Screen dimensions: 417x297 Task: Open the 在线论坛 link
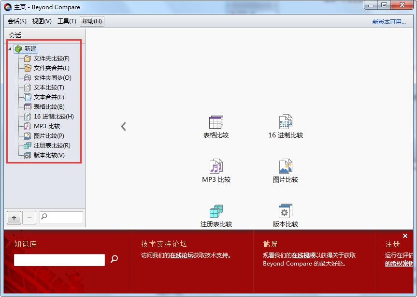point(181,255)
